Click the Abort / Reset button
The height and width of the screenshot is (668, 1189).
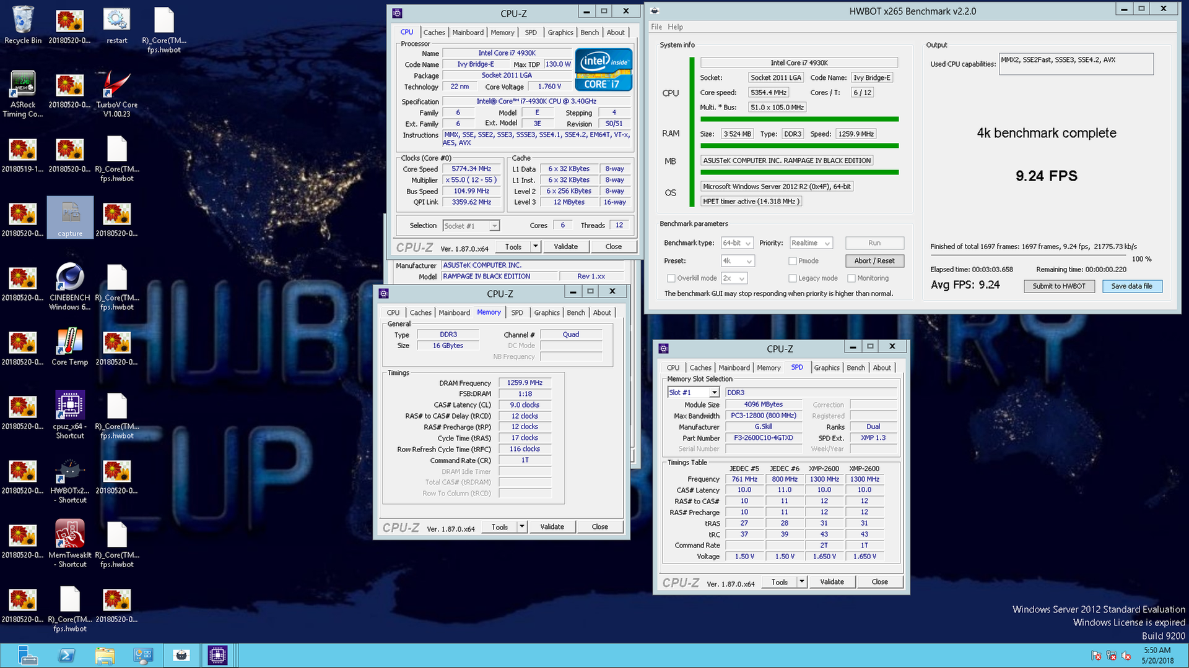point(874,260)
